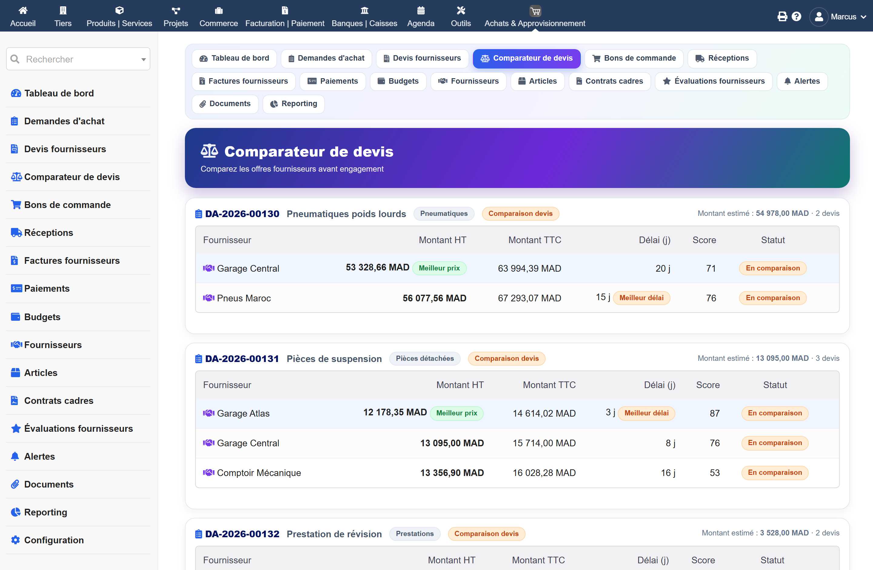
Task: Open the Marcus user menu chevron
Action: pos(864,17)
